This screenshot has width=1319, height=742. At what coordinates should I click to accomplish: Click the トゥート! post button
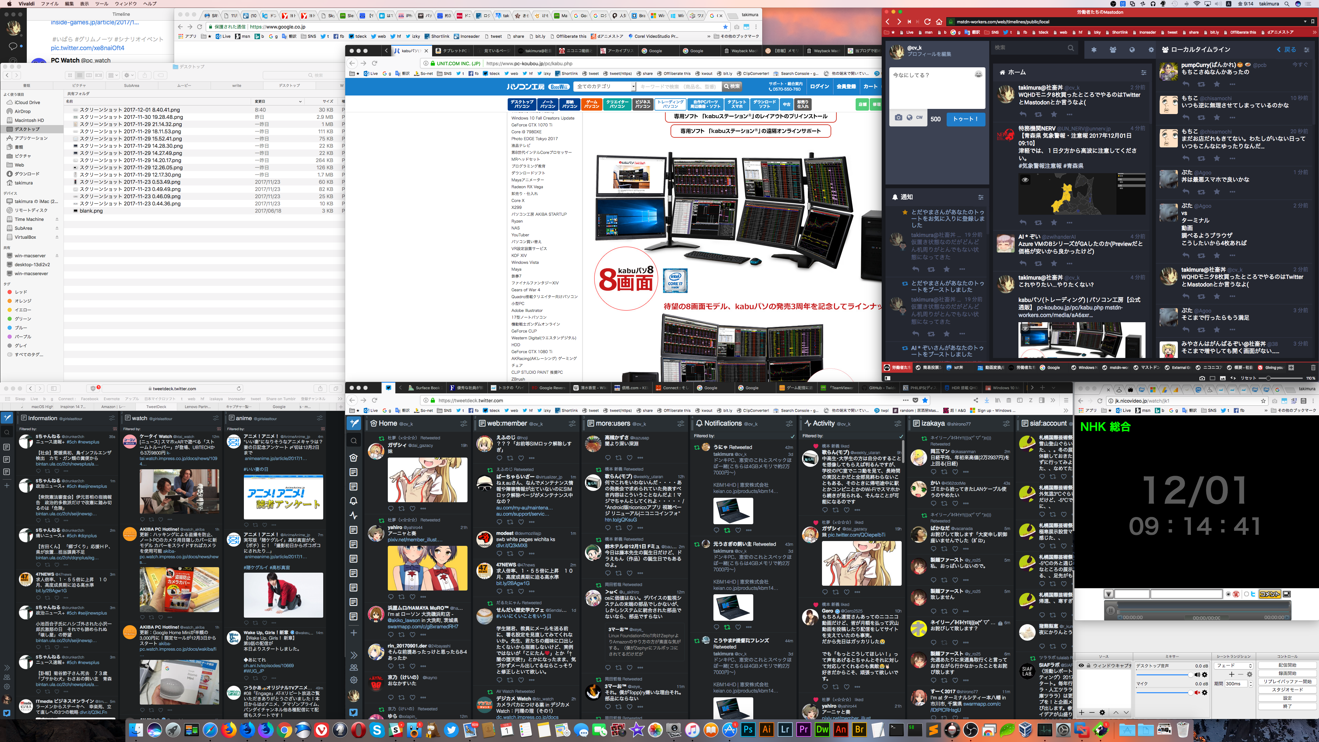coord(965,119)
